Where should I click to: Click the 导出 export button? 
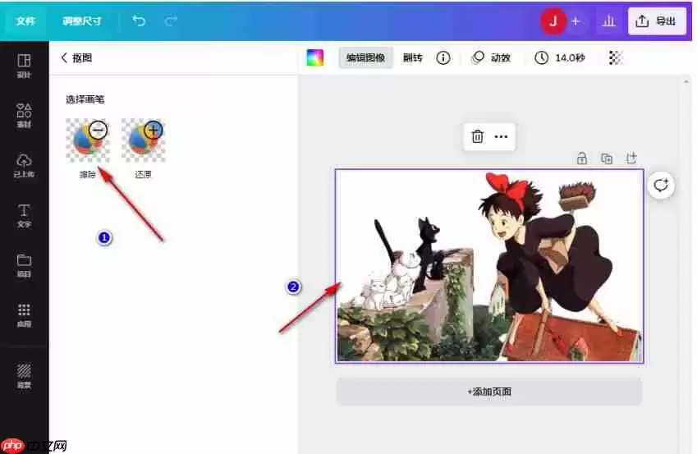[x=656, y=21]
